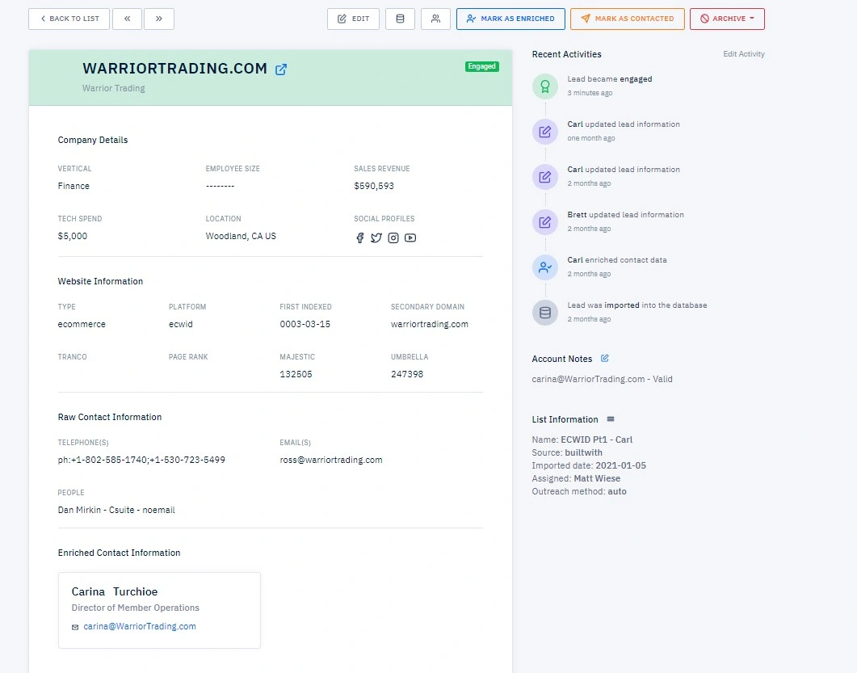Screen dimensions: 857x673
Task: Open the Archive dropdown
Action: [727, 19]
